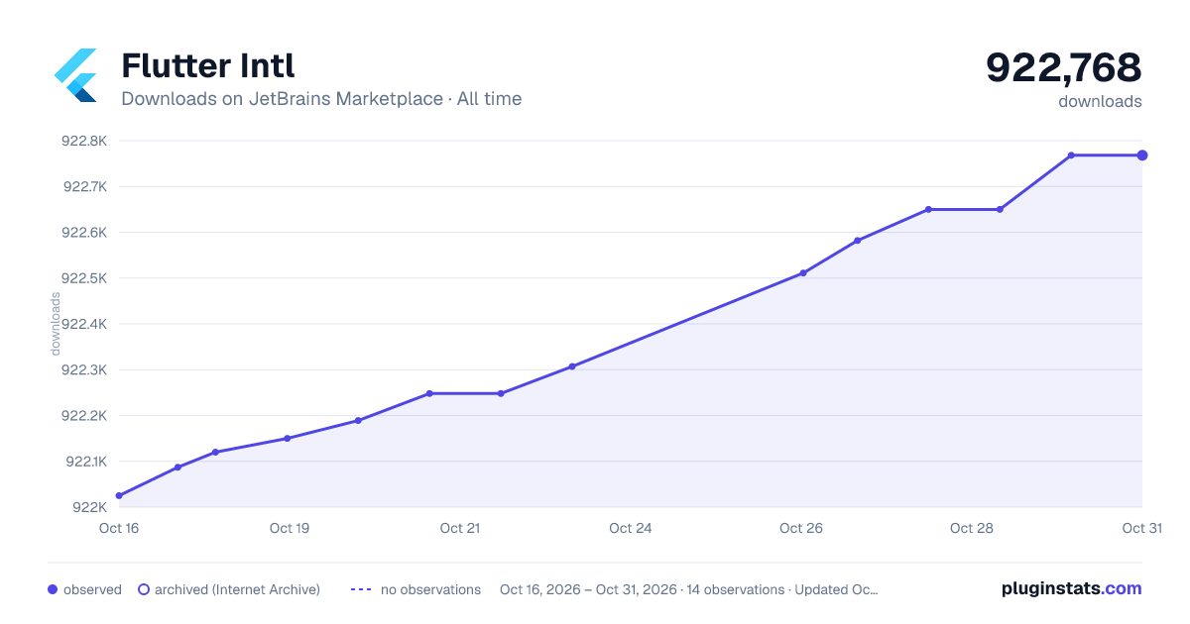Click the rotated 'downloads' y-axis title
Image resolution: width=1190 pixels, height=624 pixels.
[x=57, y=324]
